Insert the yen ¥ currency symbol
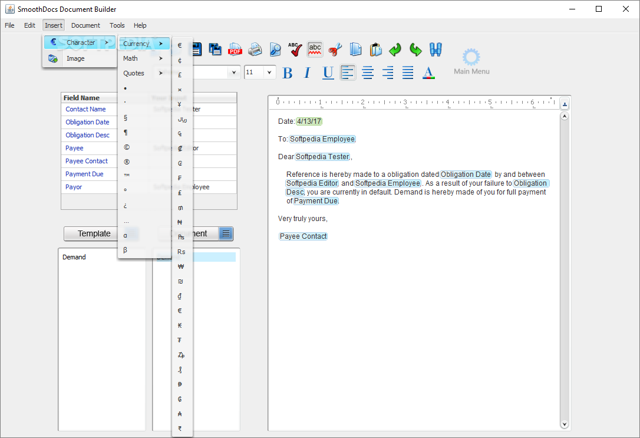Screen dimensions: 640x438 (x=180, y=104)
